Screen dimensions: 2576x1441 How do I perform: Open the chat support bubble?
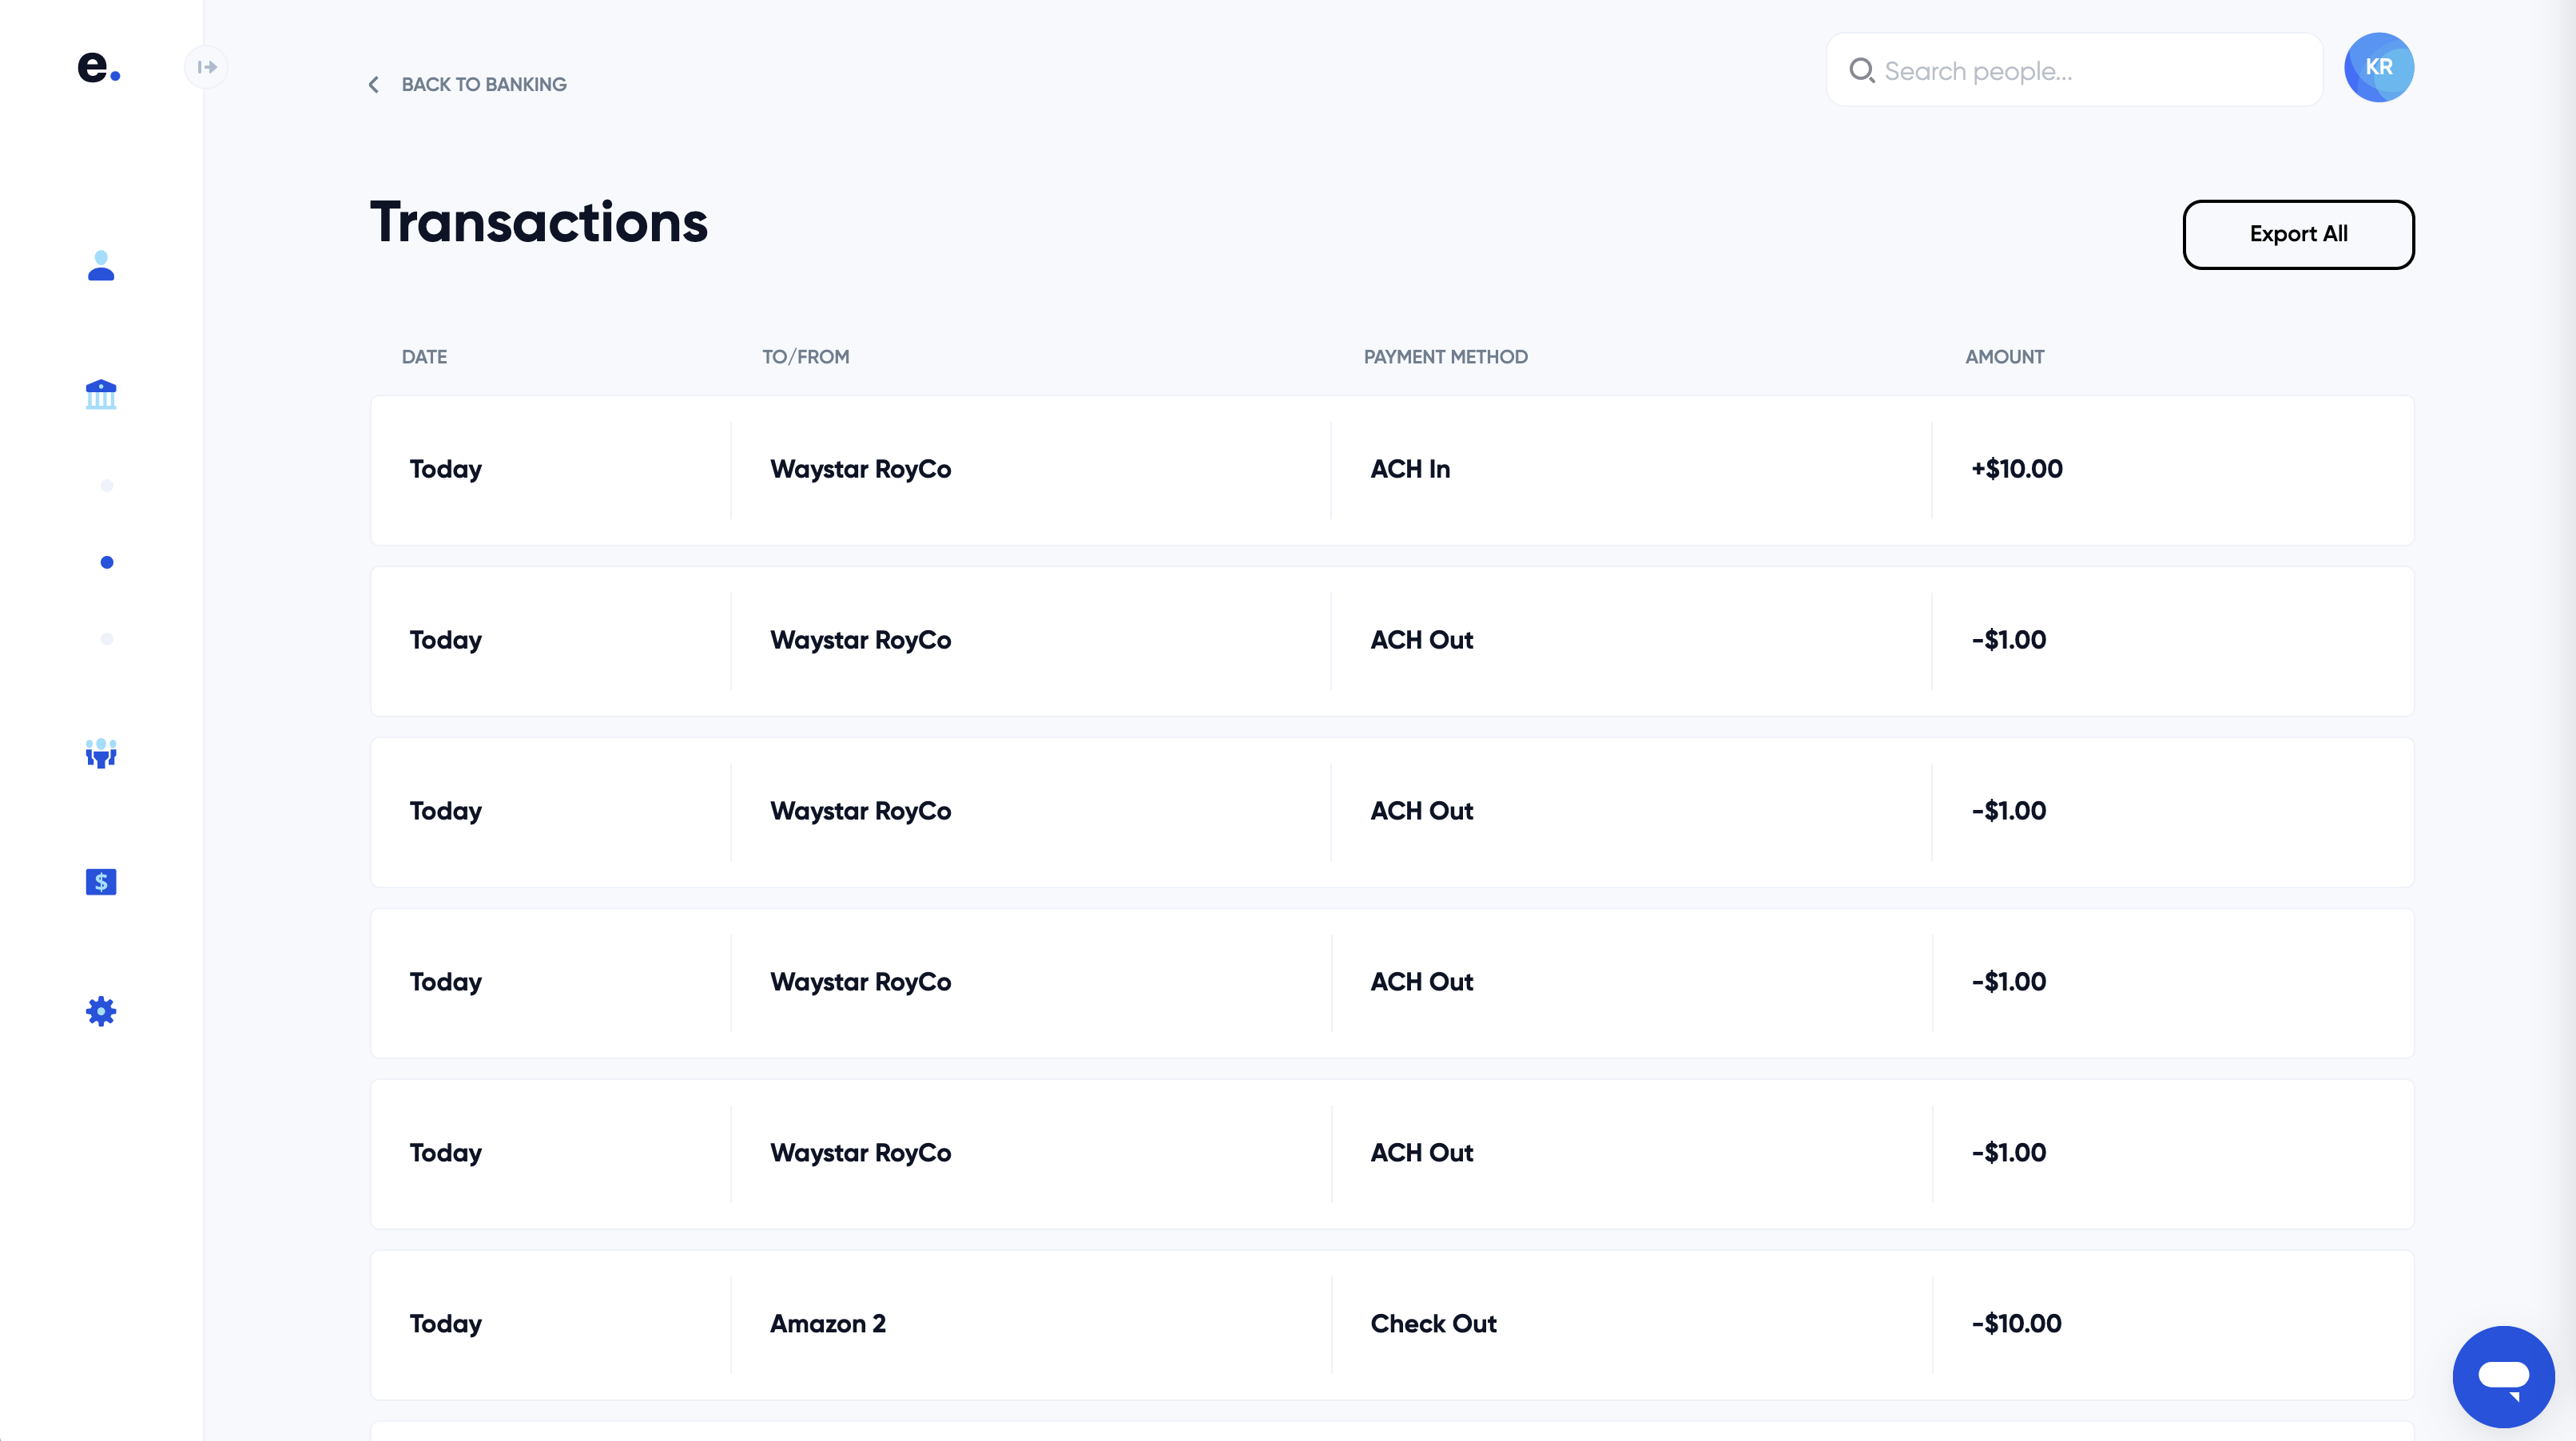(x=2503, y=1377)
